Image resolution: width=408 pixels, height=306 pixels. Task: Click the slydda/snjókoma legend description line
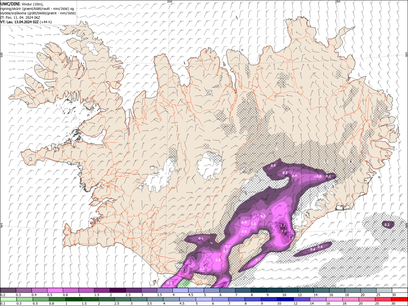point(38,13)
